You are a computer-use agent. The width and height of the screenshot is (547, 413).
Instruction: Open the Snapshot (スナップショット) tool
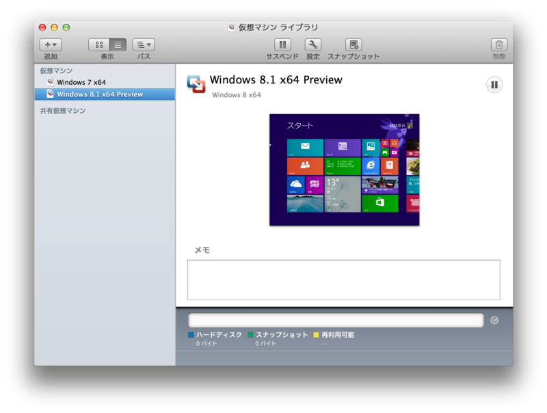click(353, 44)
